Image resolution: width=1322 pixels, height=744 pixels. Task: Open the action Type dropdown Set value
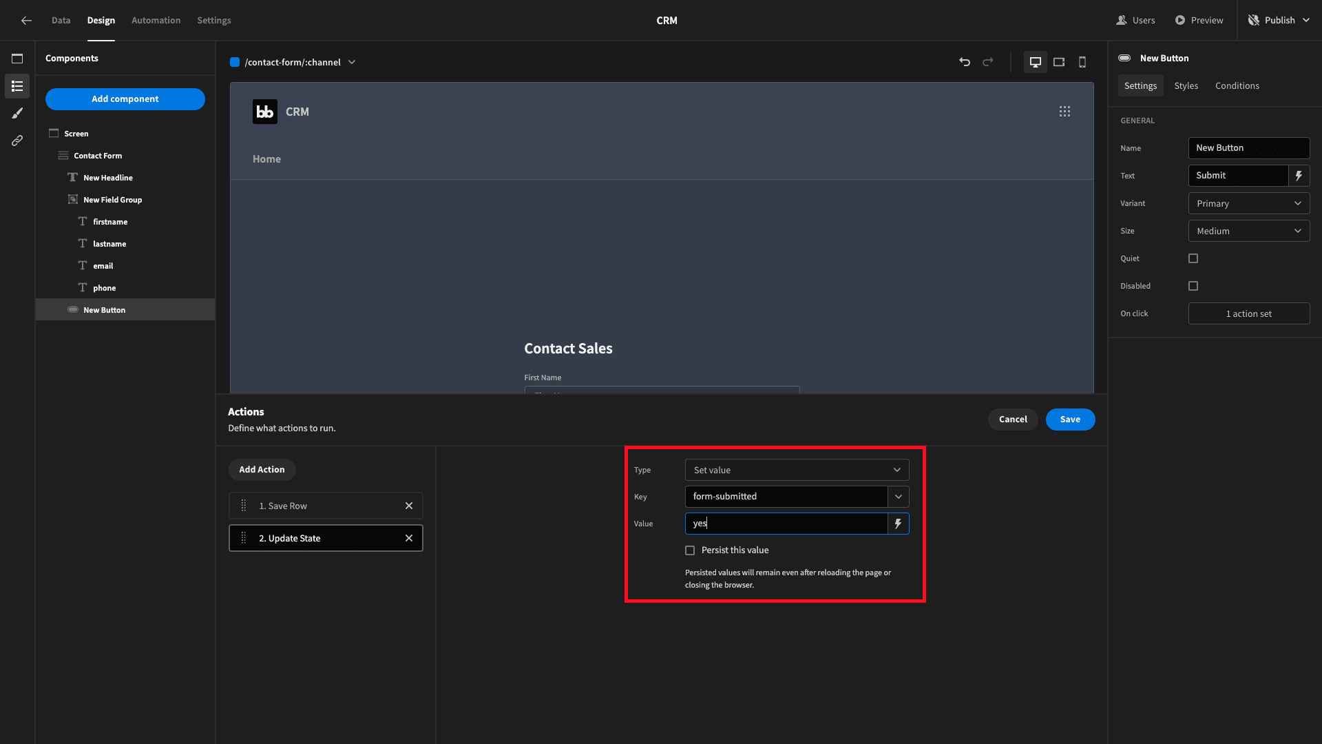797,470
